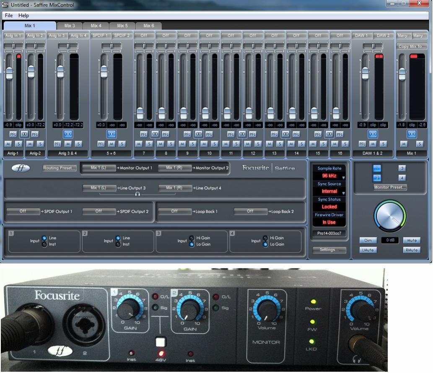Image resolution: width=433 pixels, height=373 pixels.
Task: Click the Dim monitor button
Action: coord(368,240)
